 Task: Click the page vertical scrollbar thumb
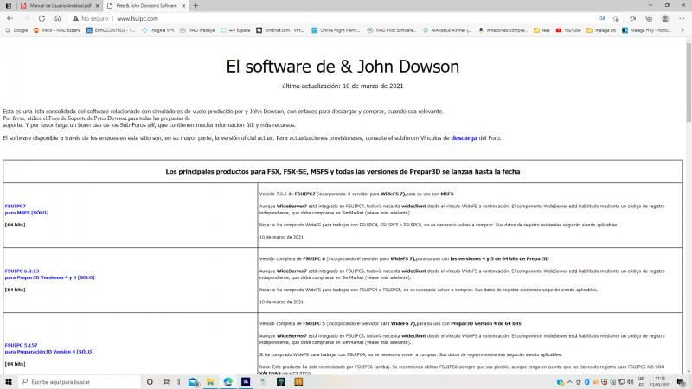pyautogui.click(x=689, y=82)
